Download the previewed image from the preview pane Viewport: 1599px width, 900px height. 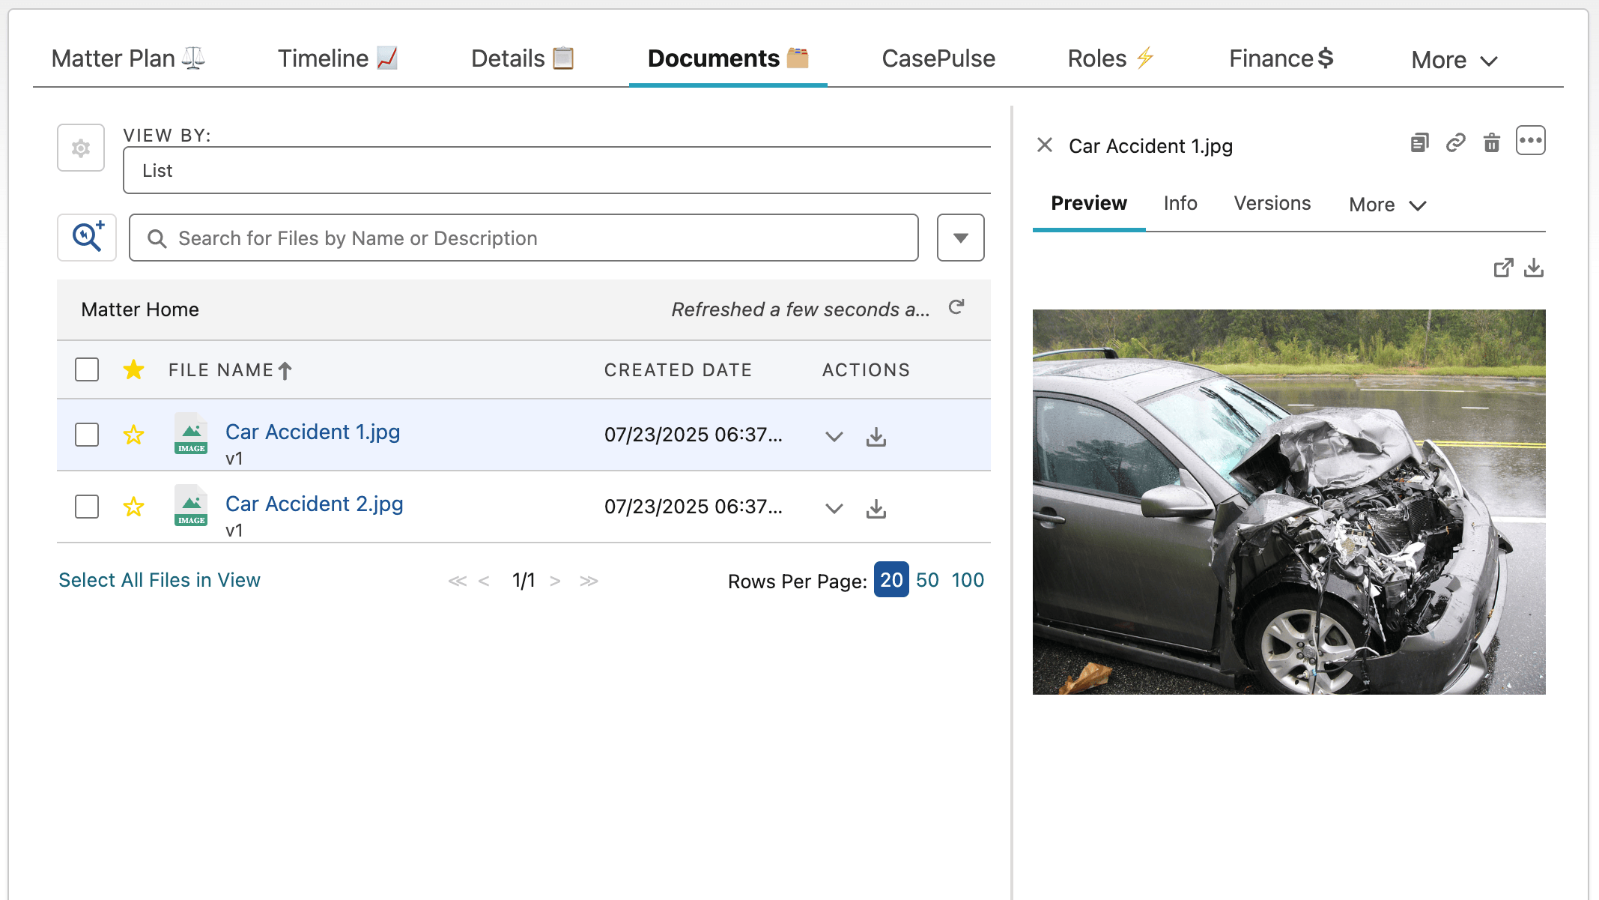coord(1534,268)
